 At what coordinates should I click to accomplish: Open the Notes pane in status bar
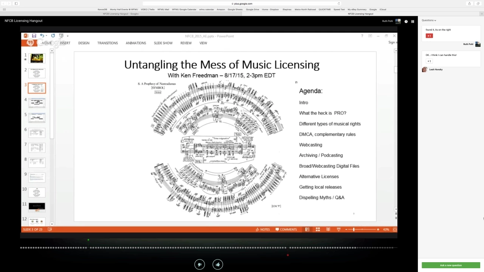click(263, 229)
